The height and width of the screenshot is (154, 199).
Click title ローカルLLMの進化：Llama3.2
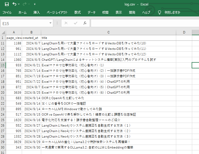point(109,142)
